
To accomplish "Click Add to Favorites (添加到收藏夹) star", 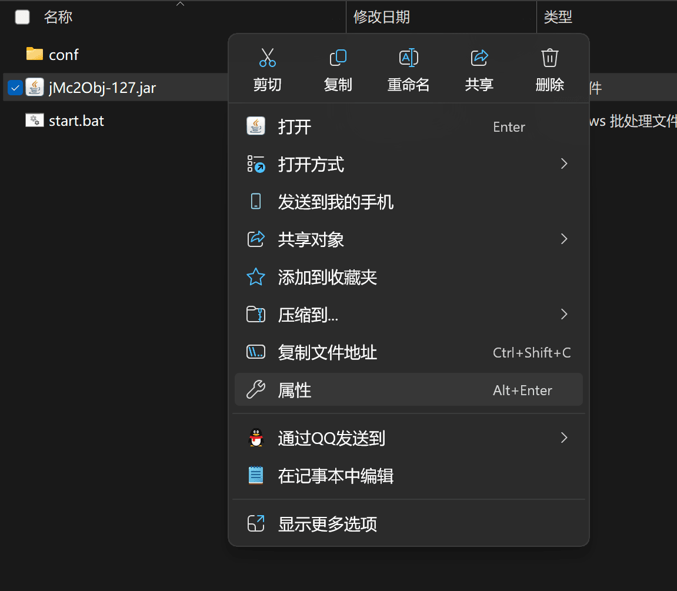I will click(x=256, y=277).
